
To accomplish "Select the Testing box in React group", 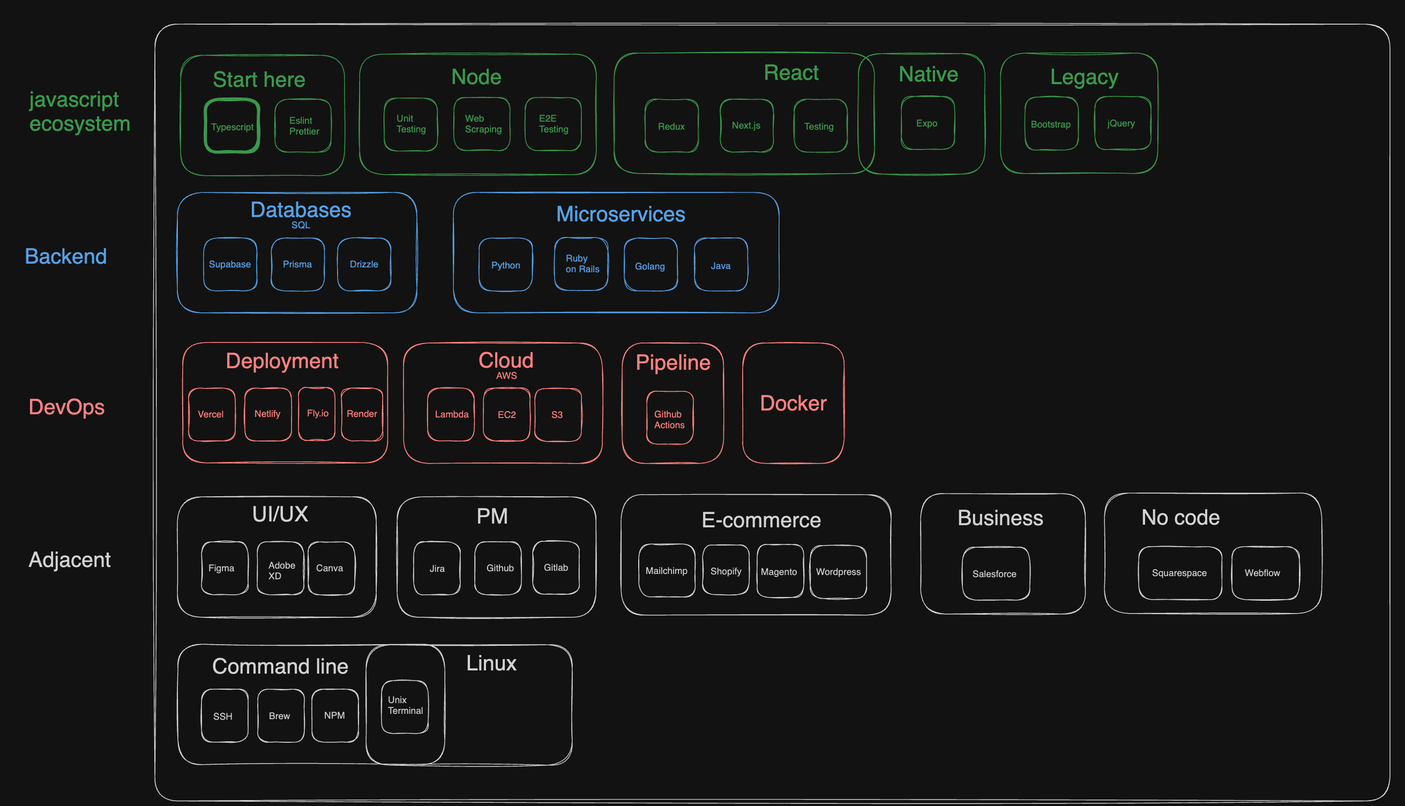I will tap(820, 125).
